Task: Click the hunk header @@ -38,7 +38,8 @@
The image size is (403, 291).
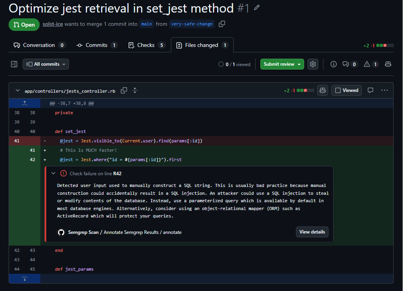Action: pyautogui.click(x=72, y=103)
